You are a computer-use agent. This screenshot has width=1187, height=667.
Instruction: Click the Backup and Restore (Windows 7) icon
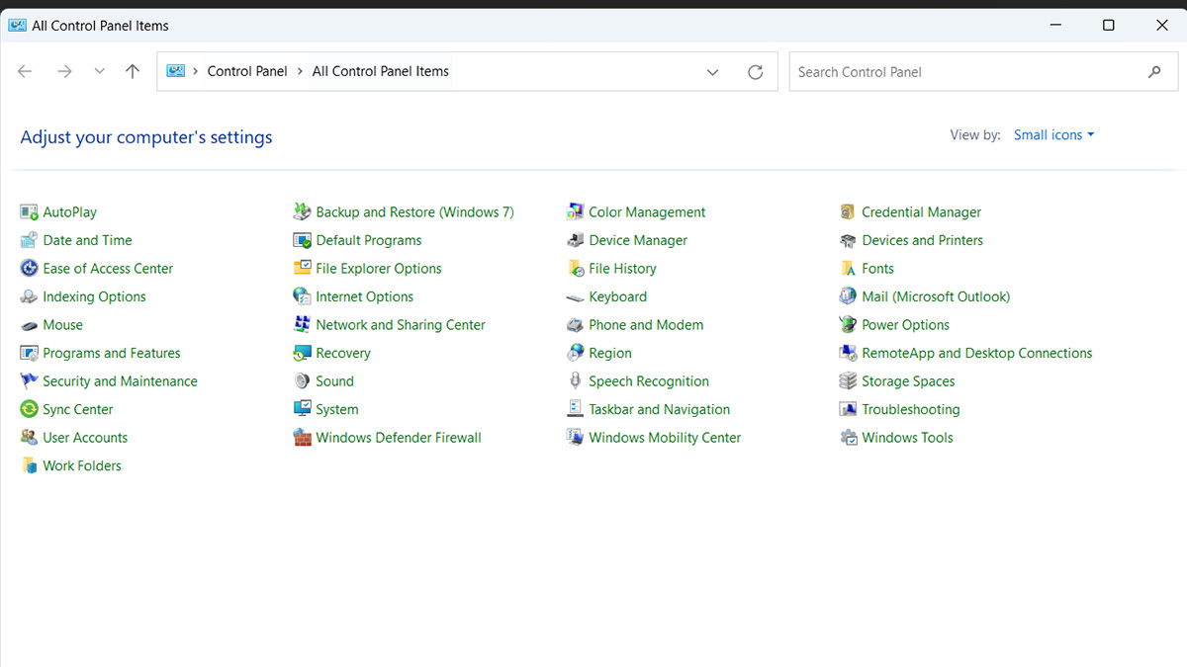(x=302, y=212)
